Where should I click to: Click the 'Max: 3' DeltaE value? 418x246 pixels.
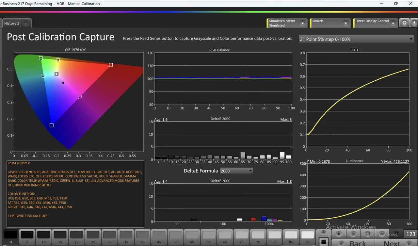286,119
